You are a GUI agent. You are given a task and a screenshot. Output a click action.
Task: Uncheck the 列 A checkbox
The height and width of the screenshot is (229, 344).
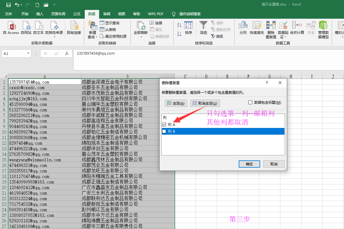point(164,124)
